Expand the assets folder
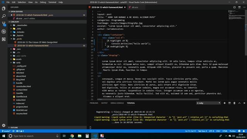 [x=11, y=59]
